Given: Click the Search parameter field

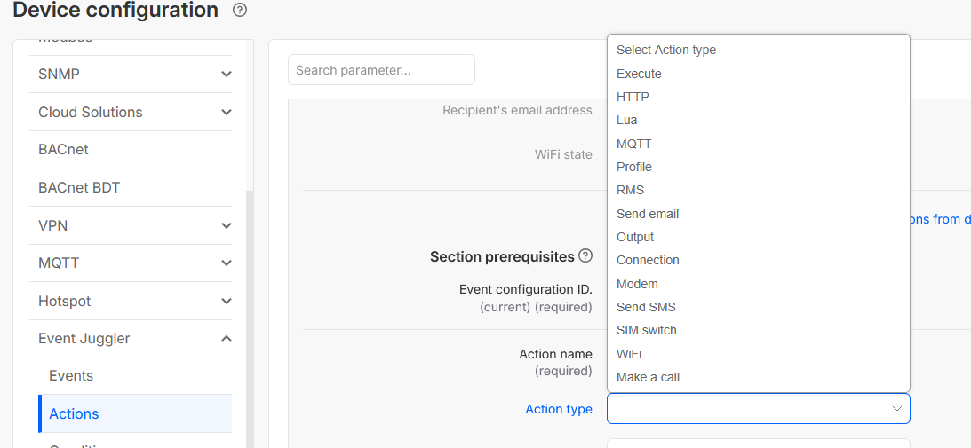Looking at the screenshot, I should point(381,70).
